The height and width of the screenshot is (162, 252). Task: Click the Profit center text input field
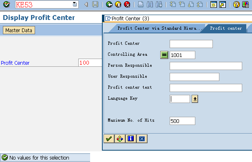[x=206, y=88]
